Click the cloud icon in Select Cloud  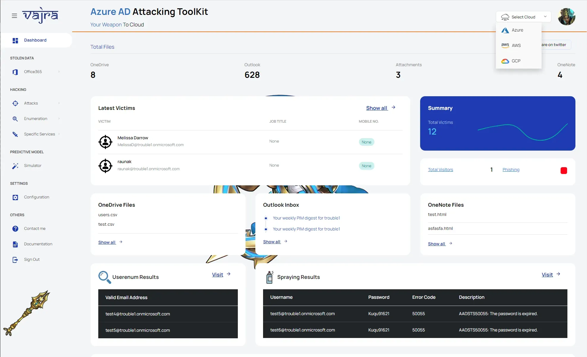[505, 17]
